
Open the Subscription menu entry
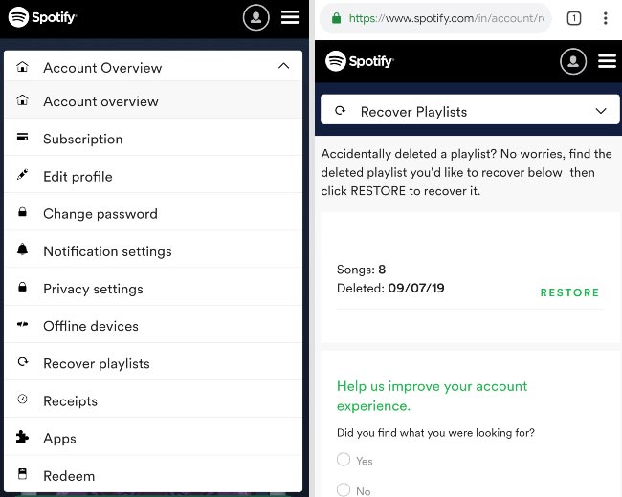(153, 139)
